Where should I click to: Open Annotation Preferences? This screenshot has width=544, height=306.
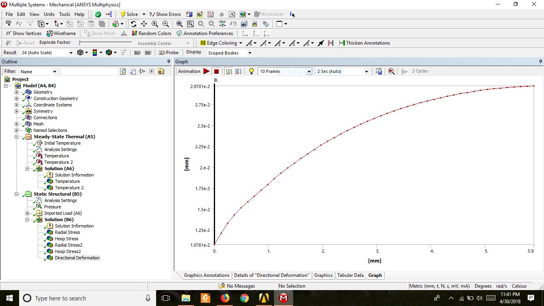205,33
